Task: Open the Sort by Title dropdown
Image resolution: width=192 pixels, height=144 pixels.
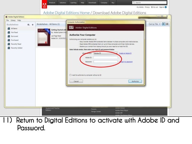Action: [155, 24]
